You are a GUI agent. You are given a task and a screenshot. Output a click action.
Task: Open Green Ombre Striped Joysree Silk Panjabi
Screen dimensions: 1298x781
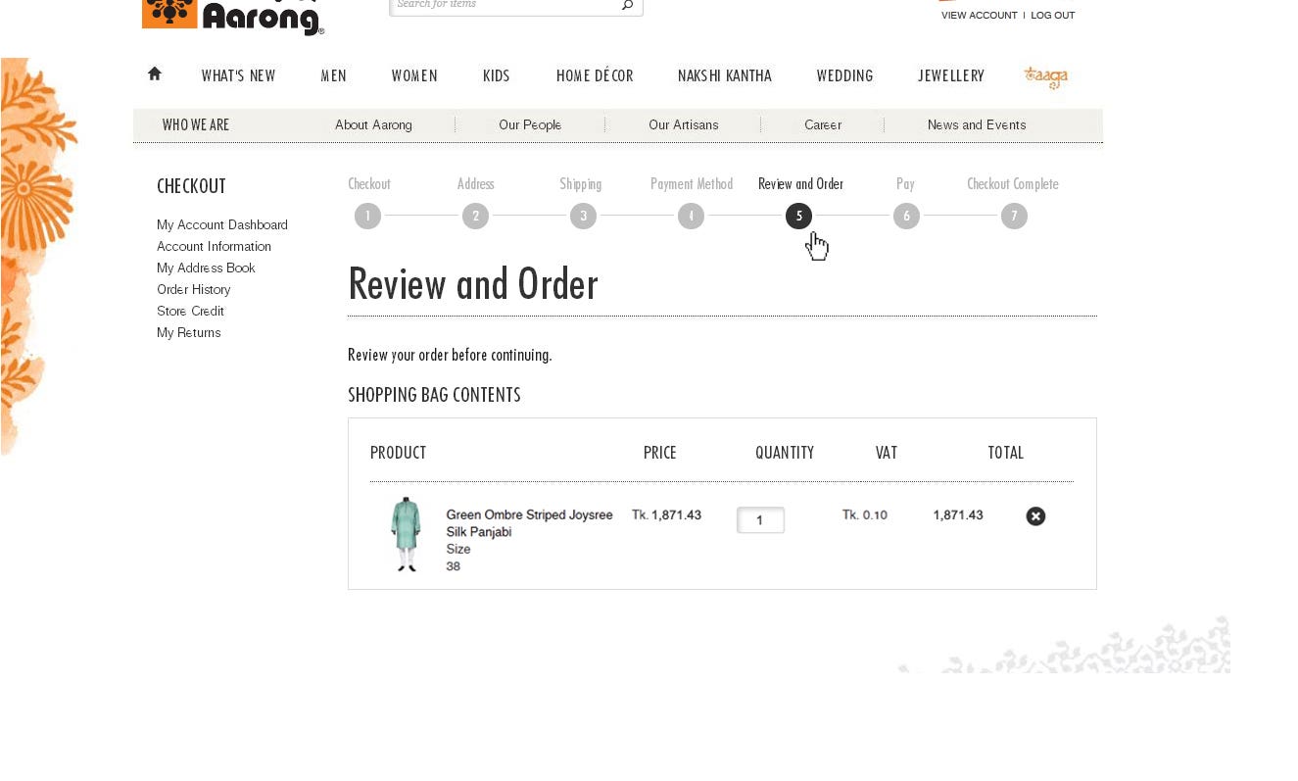tap(529, 523)
